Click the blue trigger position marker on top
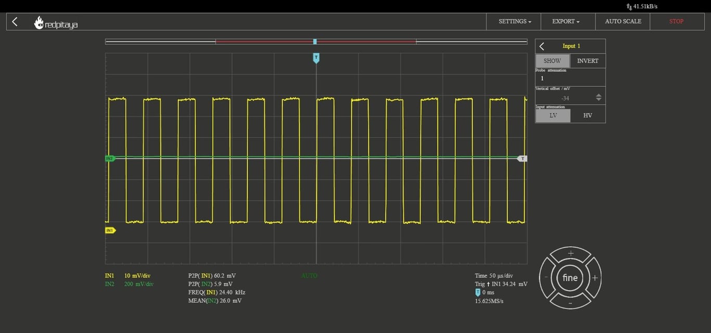 pyautogui.click(x=316, y=58)
